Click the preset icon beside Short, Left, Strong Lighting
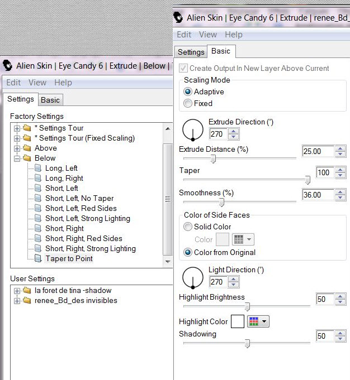The image size is (350, 380). [x=38, y=218]
